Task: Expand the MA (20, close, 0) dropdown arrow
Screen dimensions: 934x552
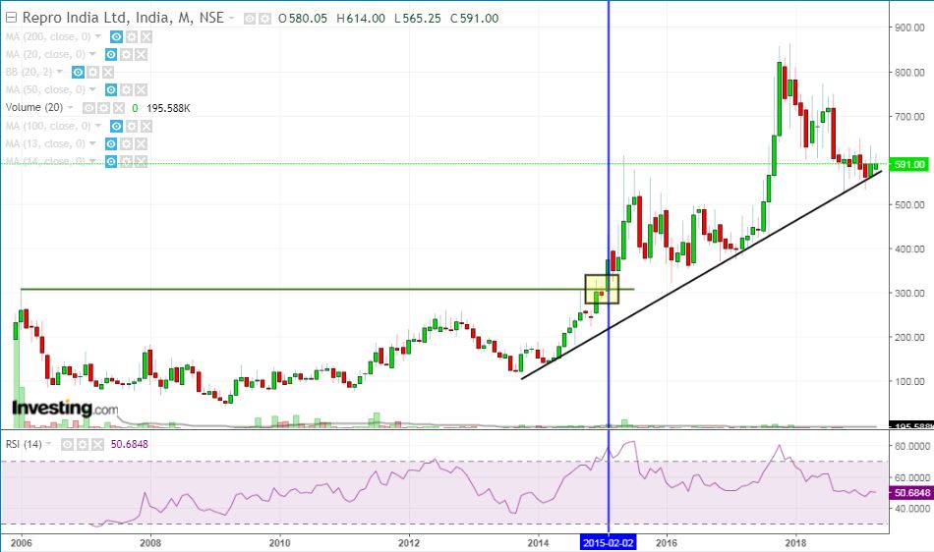Action: [x=93, y=55]
